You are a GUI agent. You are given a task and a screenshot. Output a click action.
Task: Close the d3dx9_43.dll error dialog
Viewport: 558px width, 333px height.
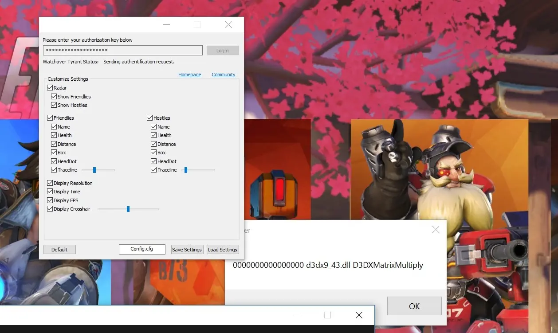tap(436, 230)
